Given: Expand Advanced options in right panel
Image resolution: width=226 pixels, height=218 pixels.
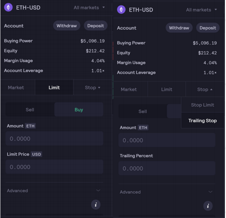Looking at the screenshot, I should 167,192.
